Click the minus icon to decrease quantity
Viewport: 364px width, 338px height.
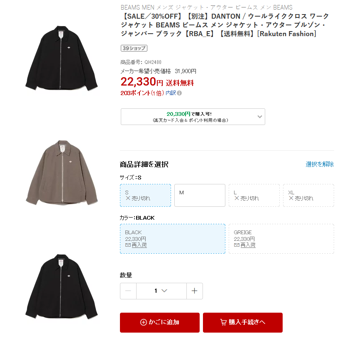point(128,291)
